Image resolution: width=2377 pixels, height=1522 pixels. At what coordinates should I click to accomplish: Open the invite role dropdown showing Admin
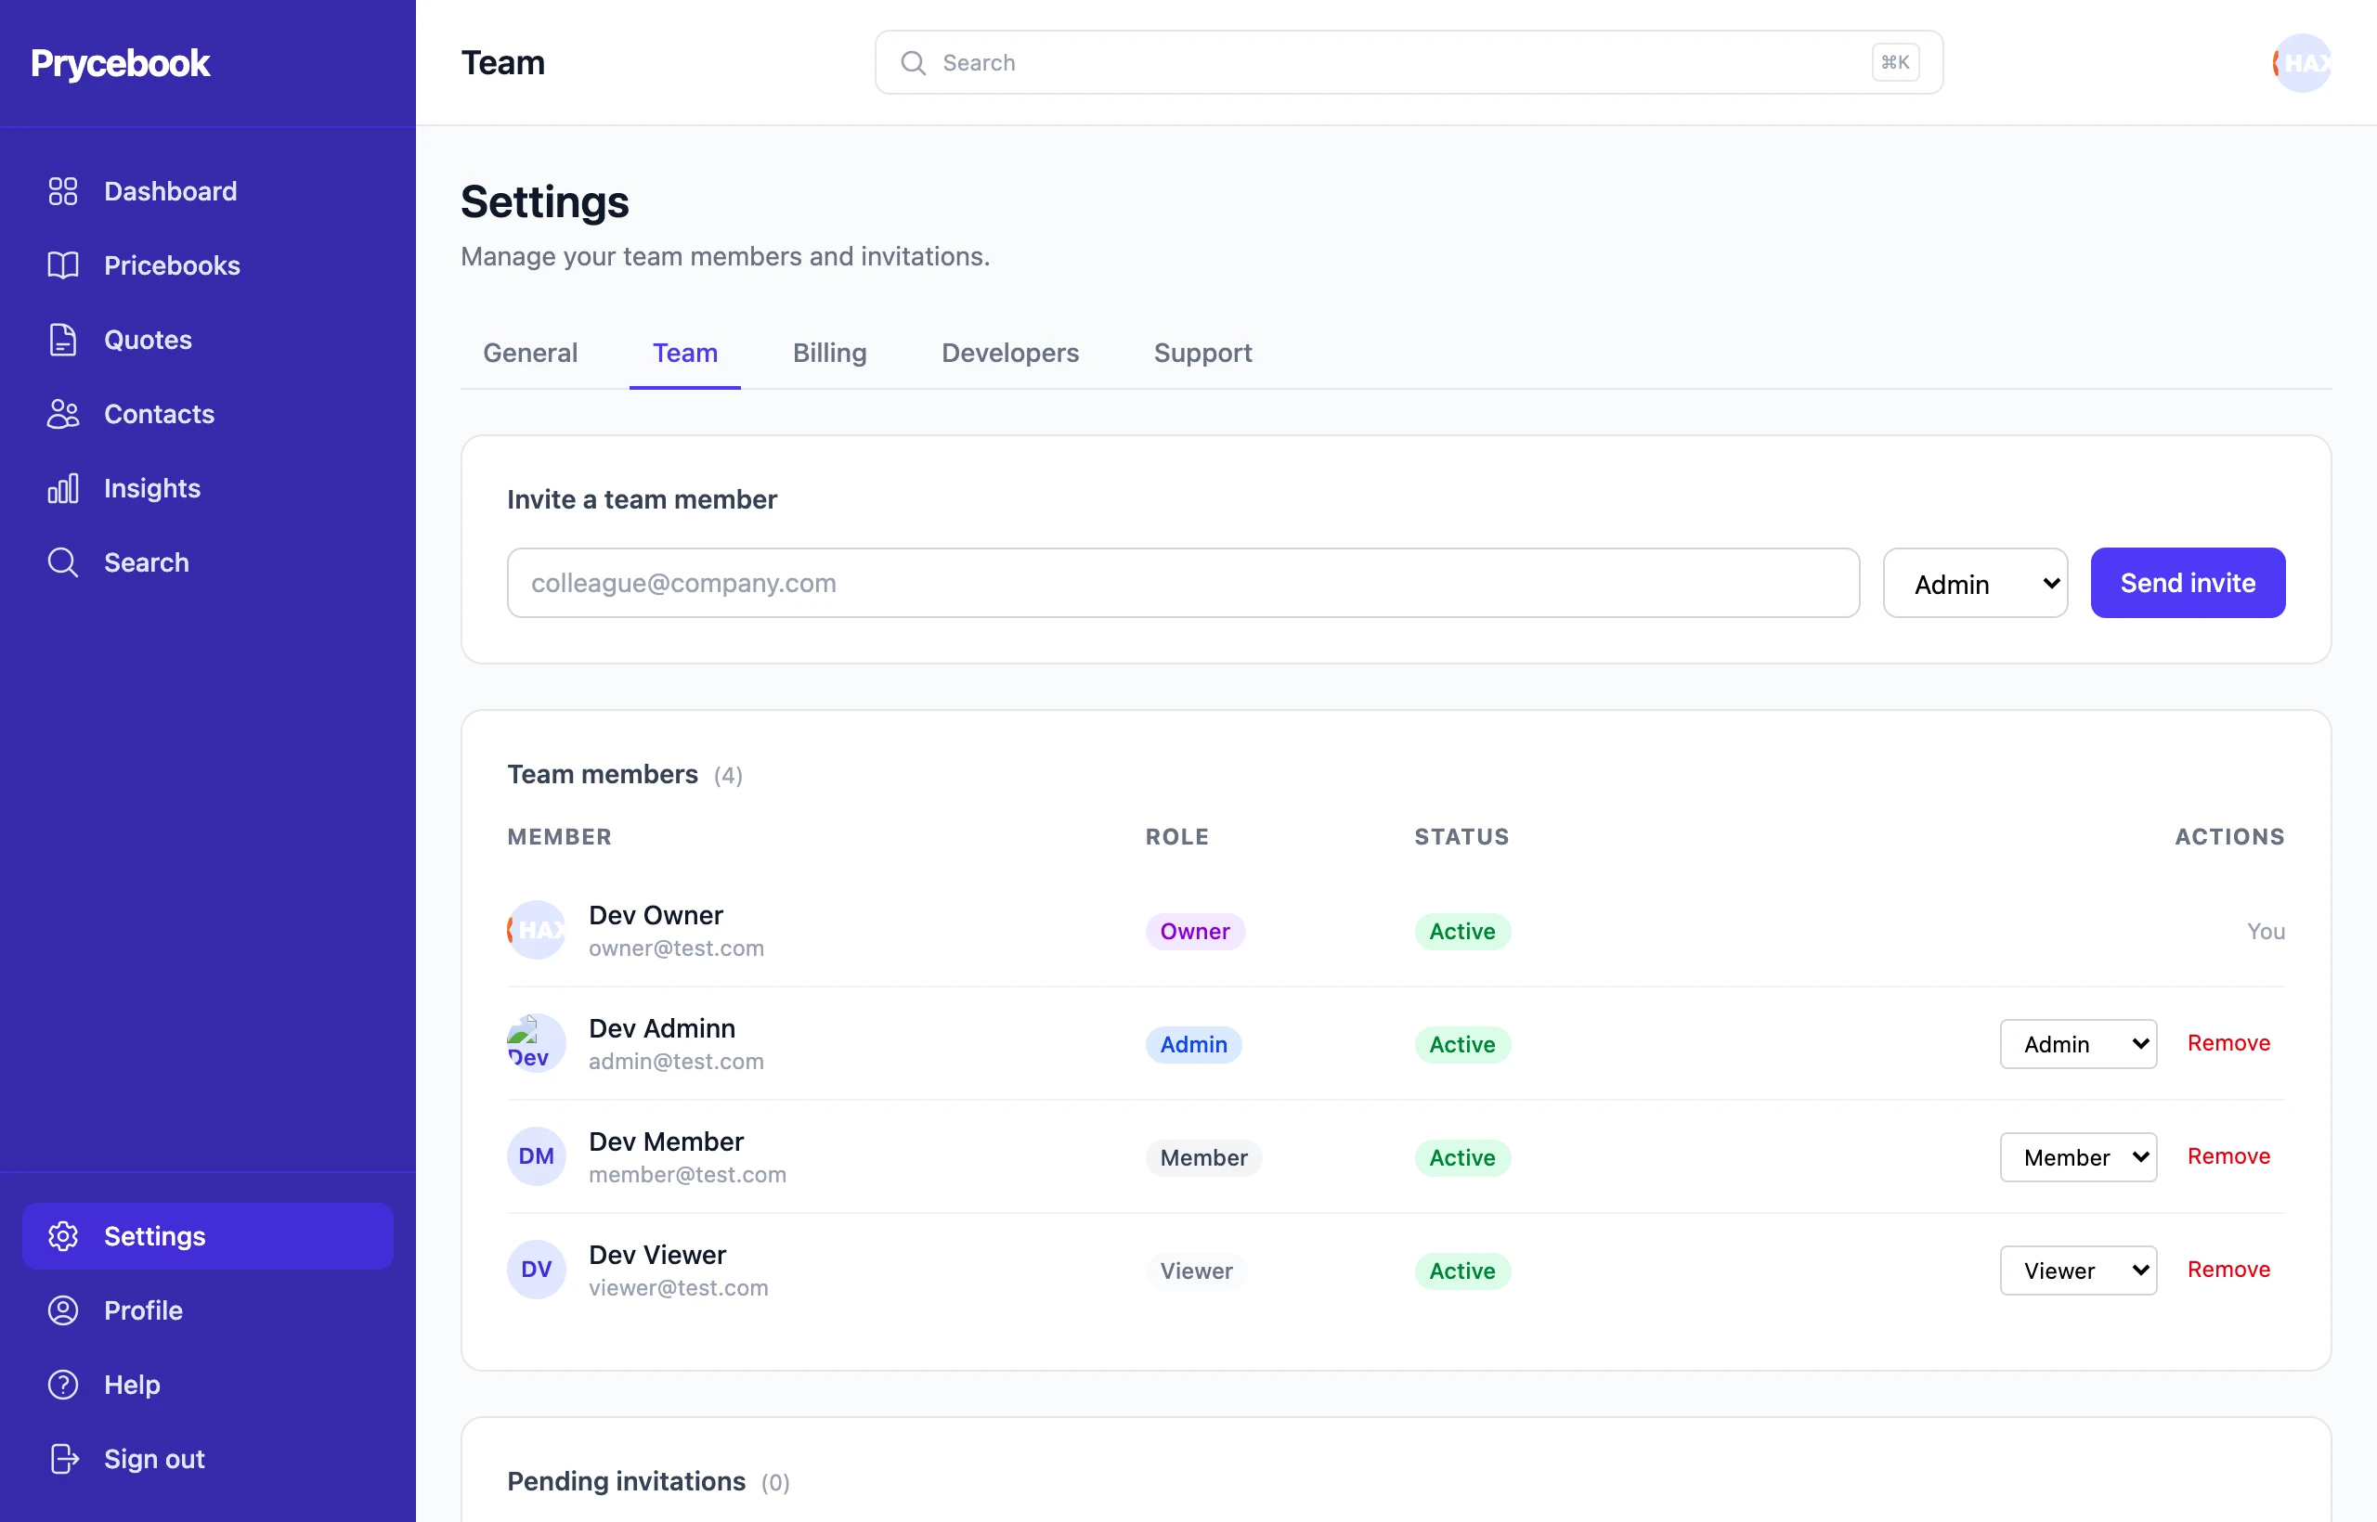click(1975, 583)
